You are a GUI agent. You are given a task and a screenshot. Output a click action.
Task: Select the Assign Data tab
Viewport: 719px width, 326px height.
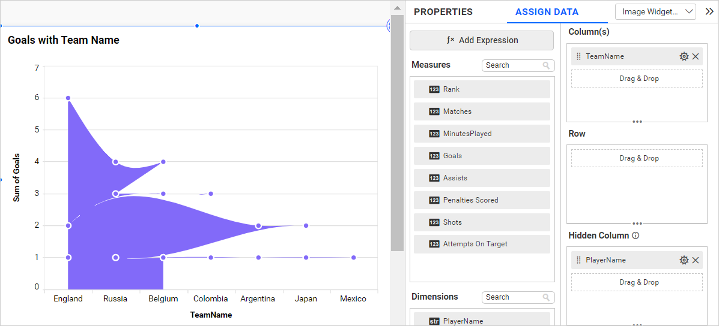547,12
